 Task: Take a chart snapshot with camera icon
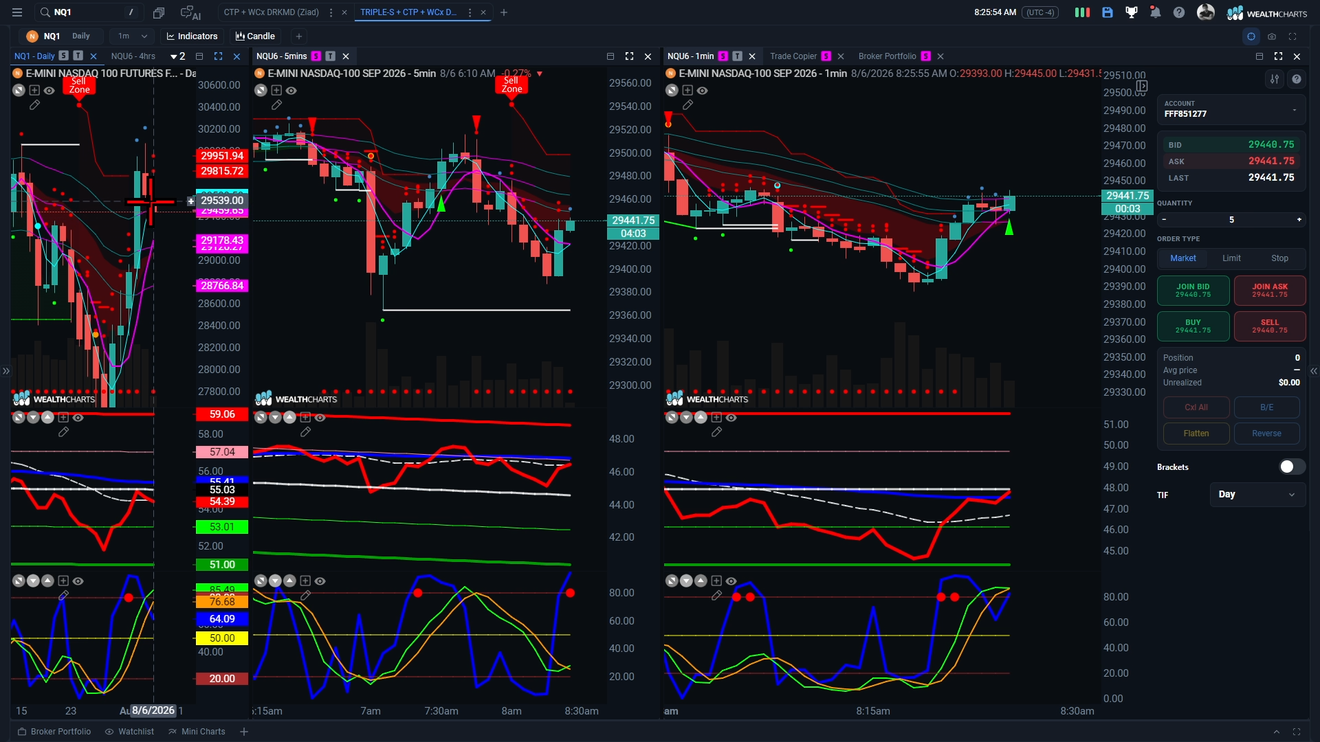click(x=1272, y=36)
